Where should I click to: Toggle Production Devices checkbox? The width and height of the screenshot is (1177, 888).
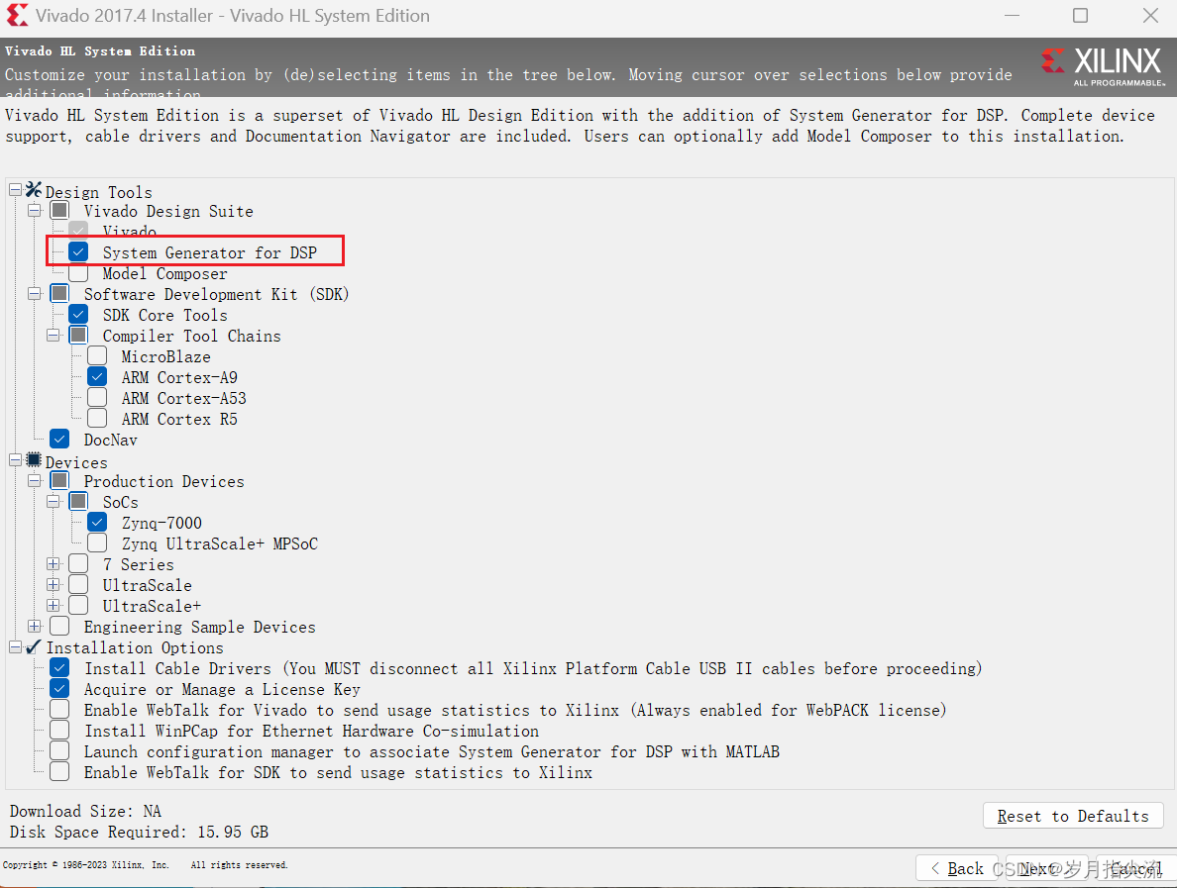click(60, 480)
